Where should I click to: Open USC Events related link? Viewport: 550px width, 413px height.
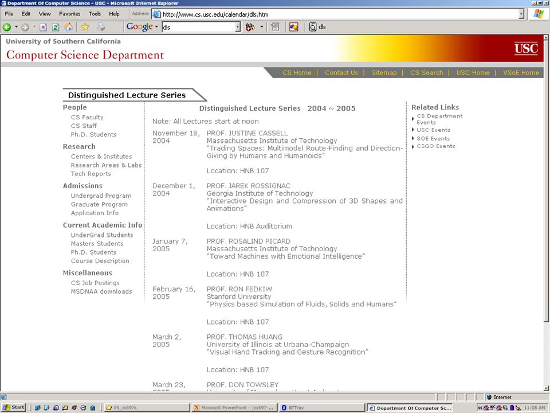(x=434, y=130)
